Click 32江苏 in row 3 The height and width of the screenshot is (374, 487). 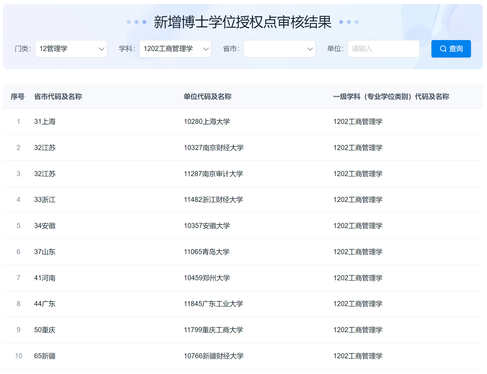tap(45, 174)
